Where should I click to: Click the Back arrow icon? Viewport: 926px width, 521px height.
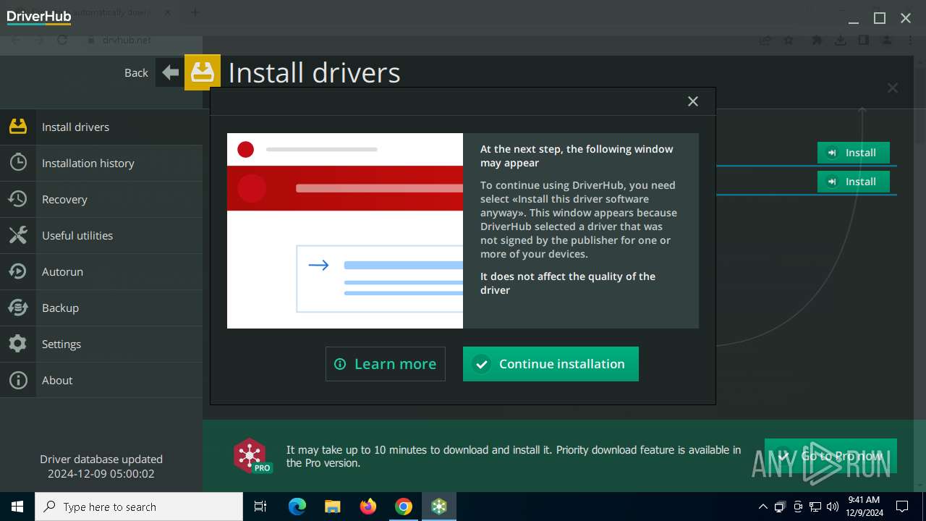tap(170, 72)
